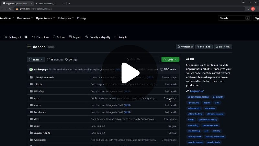Viewport: 259px width, 146px height.
Task: Click the Go to file search box
Action: pos(142,59)
